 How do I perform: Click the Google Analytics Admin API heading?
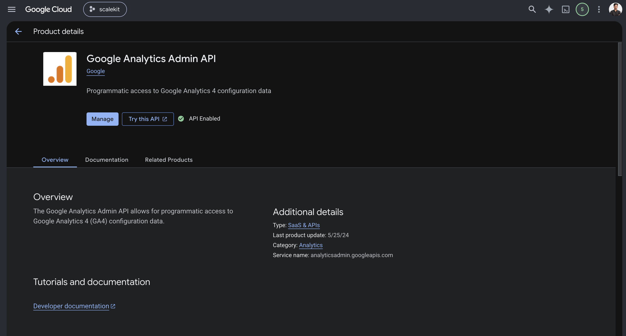pos(151,59)
